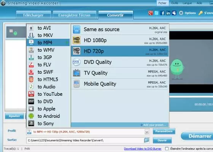Click the YouTube logo icon

click(31, 94)
